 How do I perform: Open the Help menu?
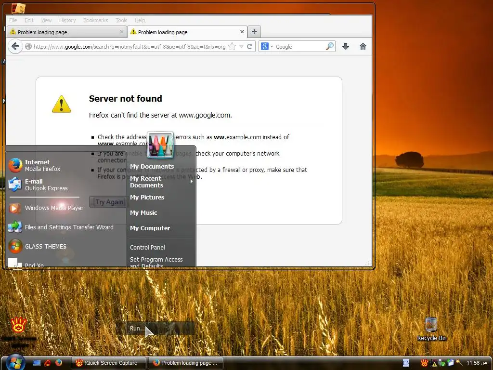140,20
